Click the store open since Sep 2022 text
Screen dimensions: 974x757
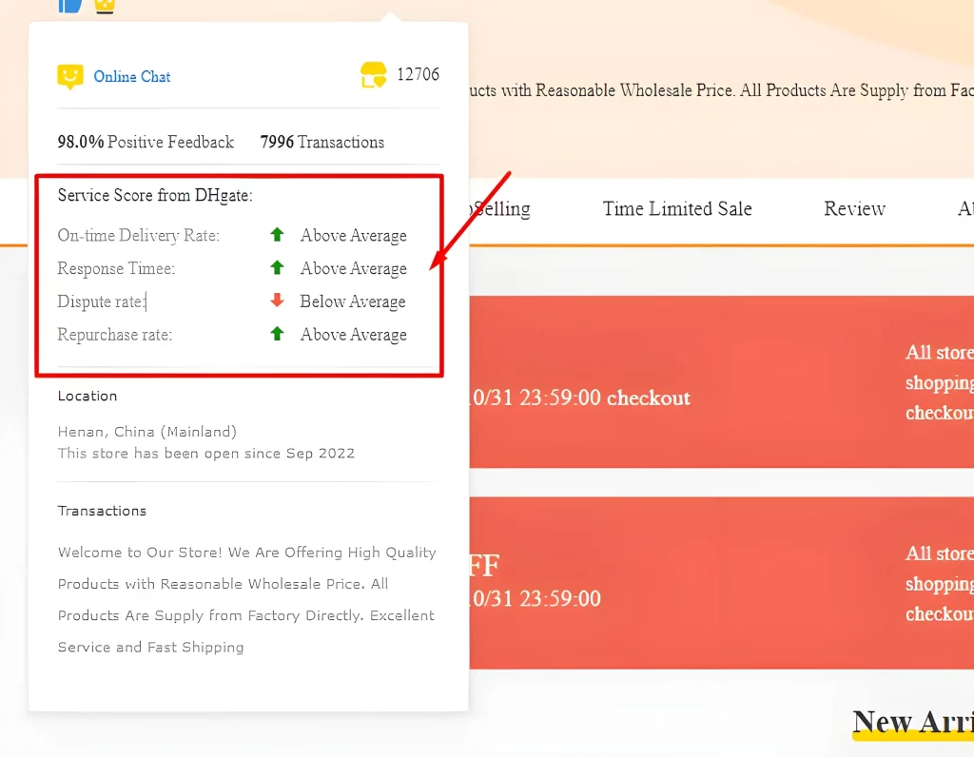point(206,454)
